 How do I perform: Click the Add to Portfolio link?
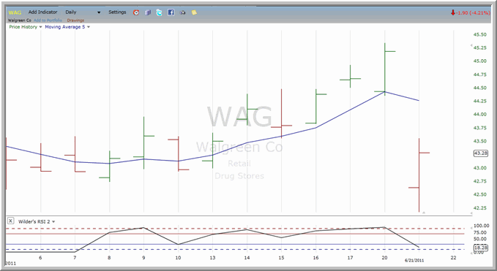[x=48, y=20]
